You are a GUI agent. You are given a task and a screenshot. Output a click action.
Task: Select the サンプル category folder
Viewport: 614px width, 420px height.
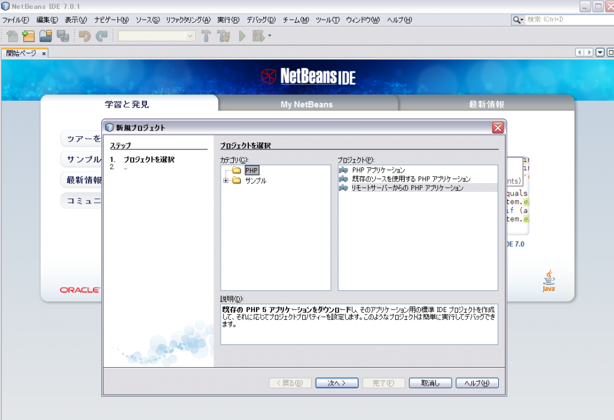[x=255, y=181]
